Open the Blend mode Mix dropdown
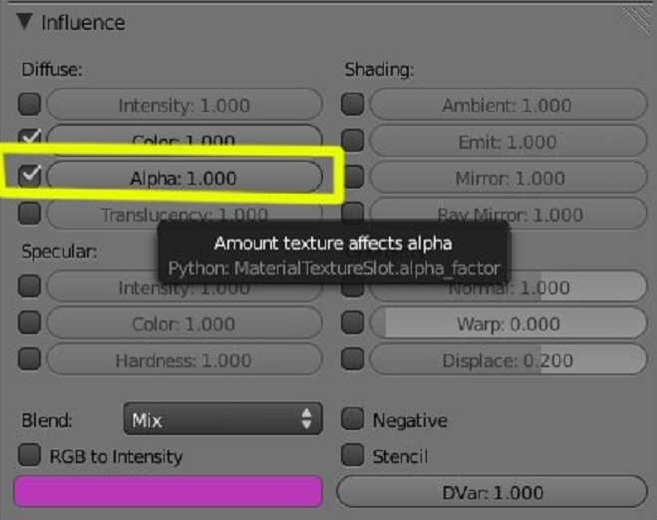Image resolution: width=657 pixels, height=520 pixels. (x=222, y=420)
